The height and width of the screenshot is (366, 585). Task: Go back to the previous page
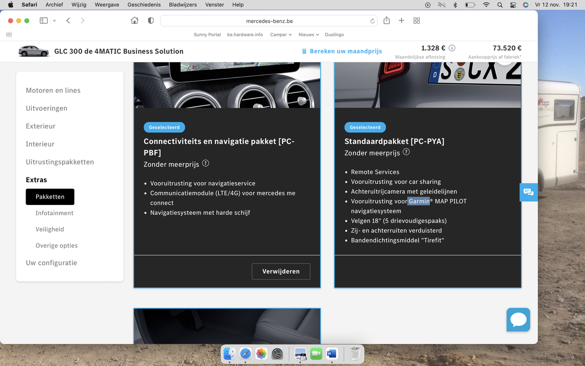68,21
